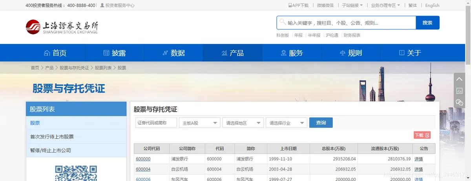Open the 请选择地区 region dropdown

(x=243, y=123)
